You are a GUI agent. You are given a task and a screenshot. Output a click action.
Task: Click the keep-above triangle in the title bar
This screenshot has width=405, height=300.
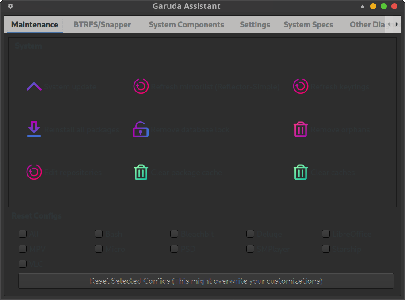tap(363, 7)
